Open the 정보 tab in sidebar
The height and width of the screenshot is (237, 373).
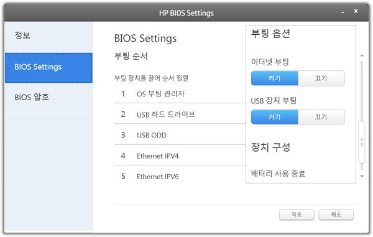[x=48, y=37]
